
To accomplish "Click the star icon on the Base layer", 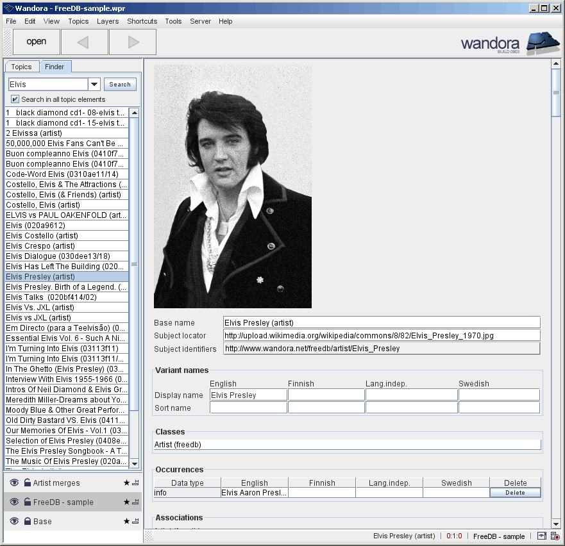I will [126, 521].
